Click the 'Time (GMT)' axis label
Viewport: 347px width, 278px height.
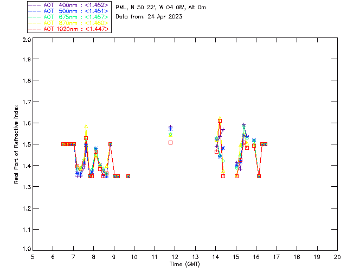pyautogui.click(x=185, y=264)
